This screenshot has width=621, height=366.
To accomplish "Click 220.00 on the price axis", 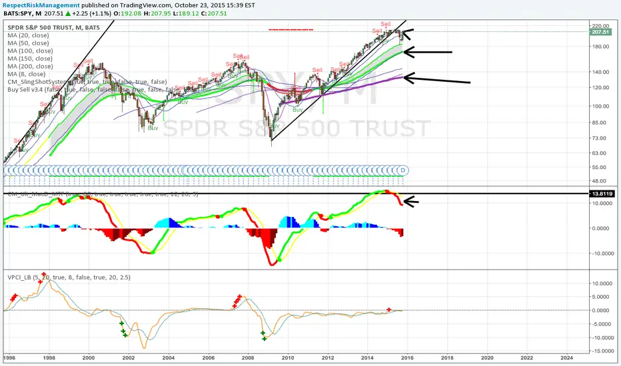I will coord(601,26).
